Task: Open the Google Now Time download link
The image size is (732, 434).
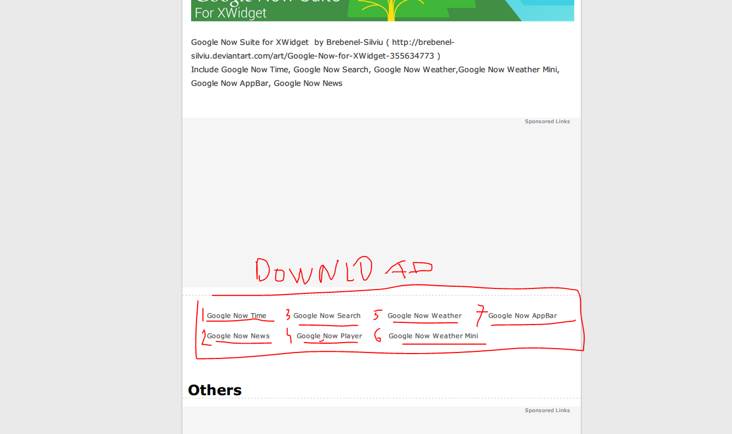Action: [x=237, y=316]
